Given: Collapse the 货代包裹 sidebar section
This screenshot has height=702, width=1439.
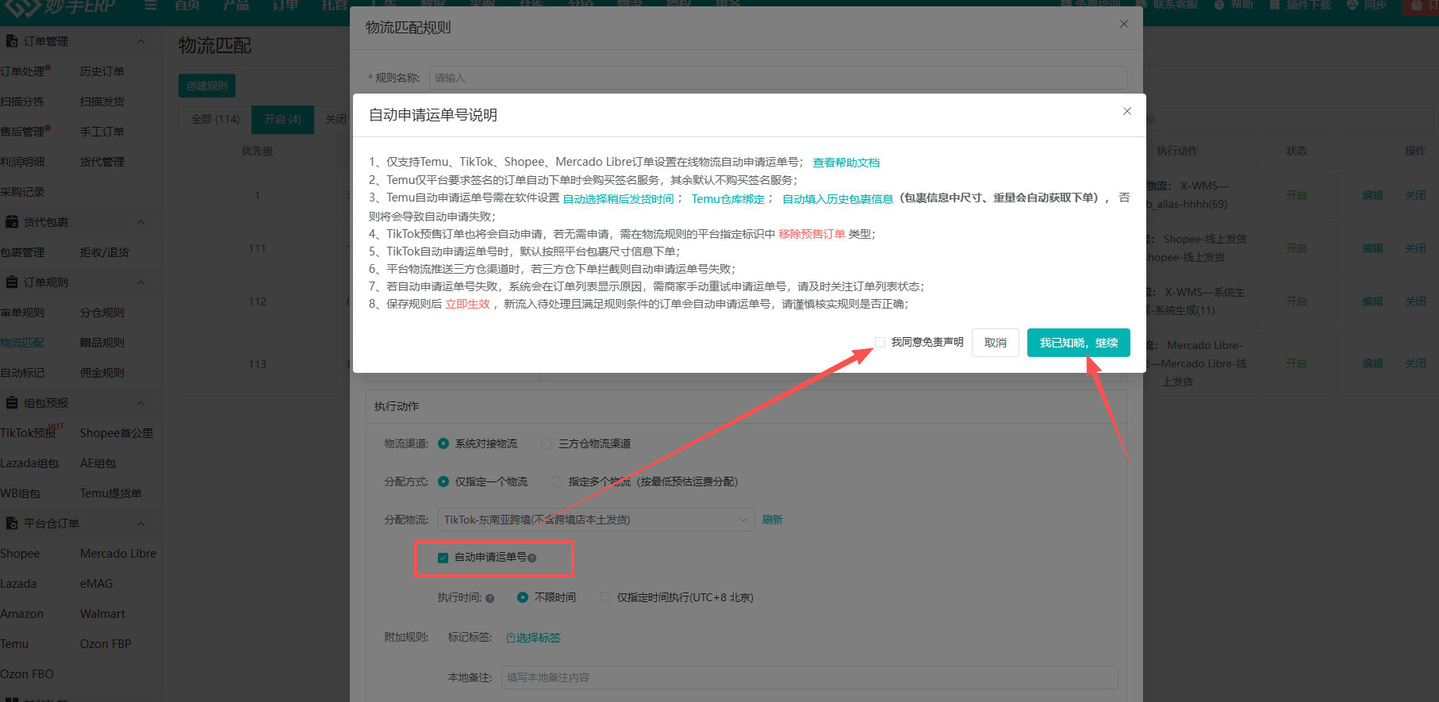Looking at the screenshot, I should [x=141, y=222].
